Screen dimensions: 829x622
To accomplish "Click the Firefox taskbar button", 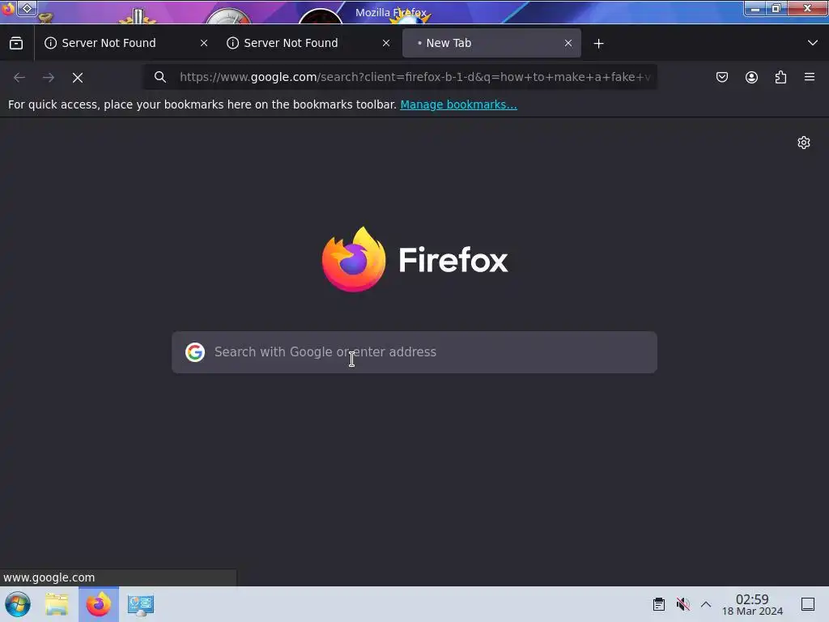I will [x=99, y=604].
